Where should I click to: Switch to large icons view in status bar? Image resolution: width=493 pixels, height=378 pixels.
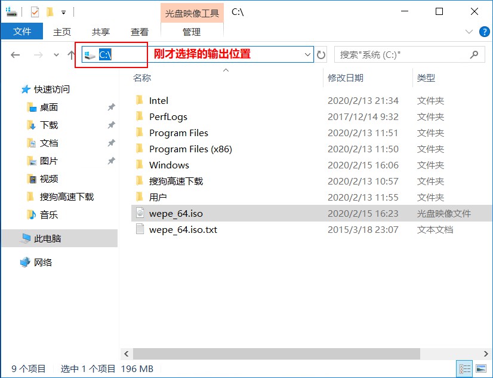coord(481,368)
